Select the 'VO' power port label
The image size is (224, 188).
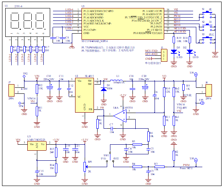click(x=164, y=76)
